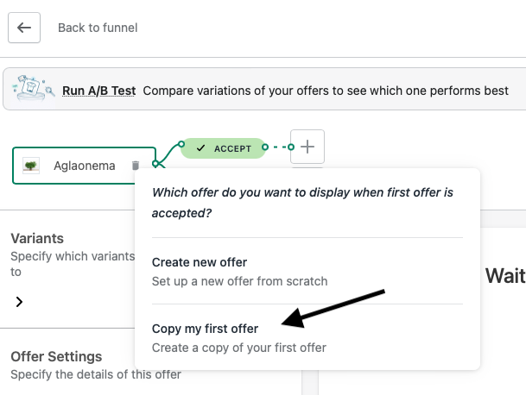
Task: Click the connector dot left of the ACCEPT badge
Action: [x=181, y=145]
